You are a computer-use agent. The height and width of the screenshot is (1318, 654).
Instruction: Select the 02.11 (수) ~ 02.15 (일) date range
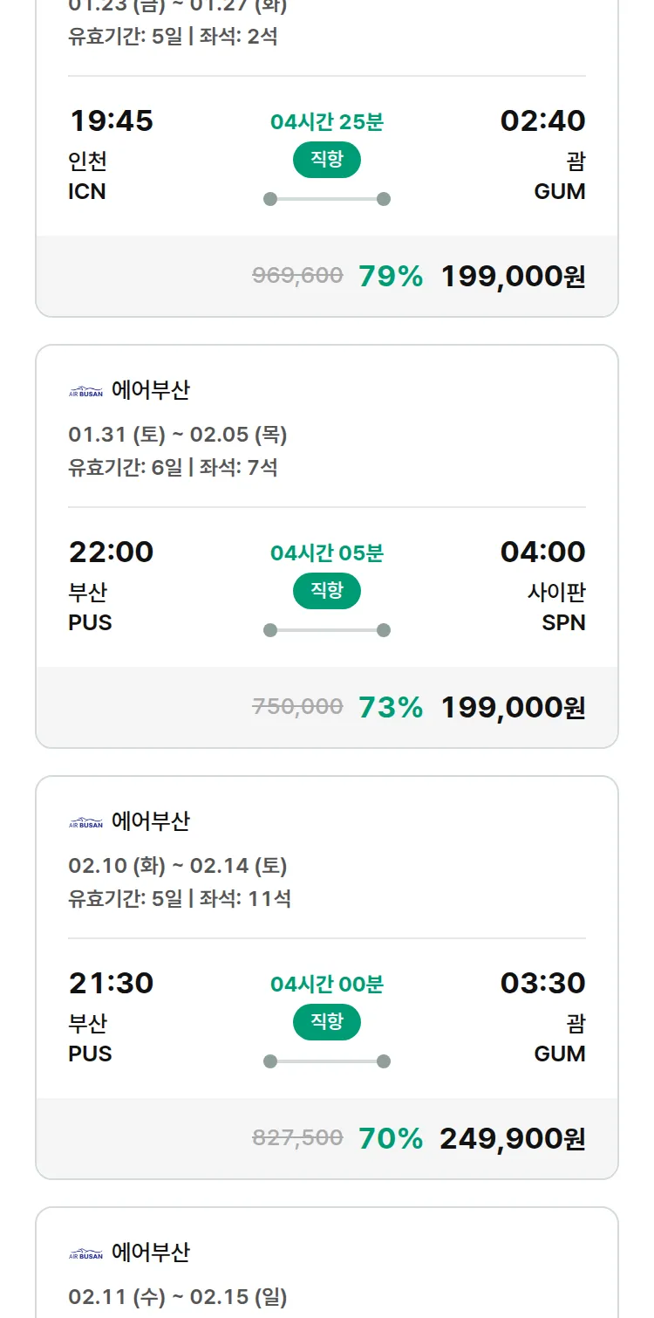179,1298
